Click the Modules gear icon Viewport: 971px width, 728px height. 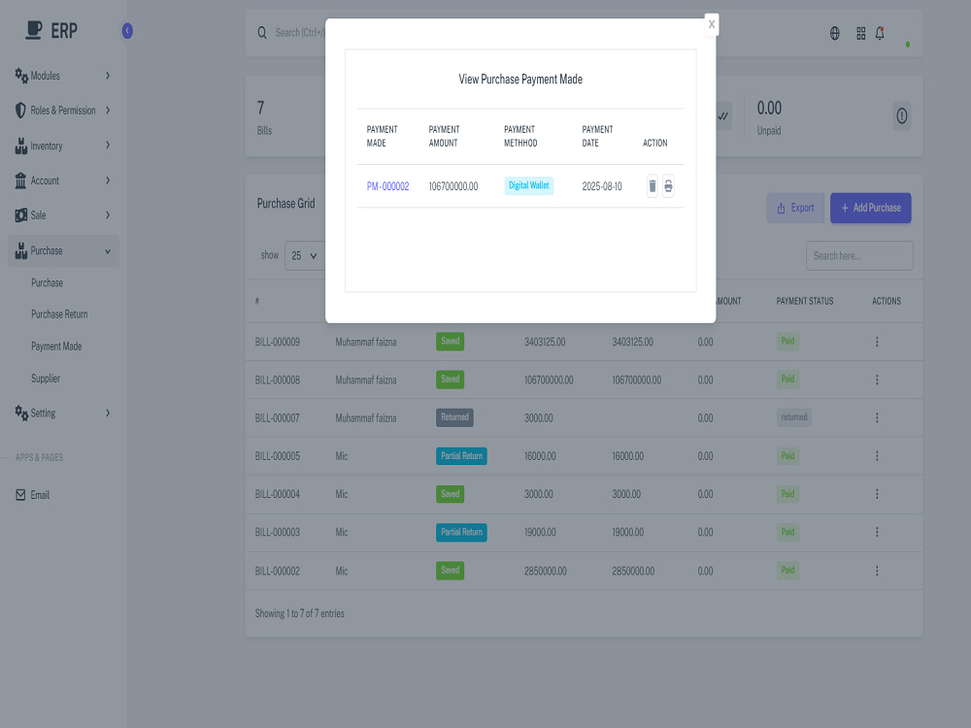(x=21, y=76)
